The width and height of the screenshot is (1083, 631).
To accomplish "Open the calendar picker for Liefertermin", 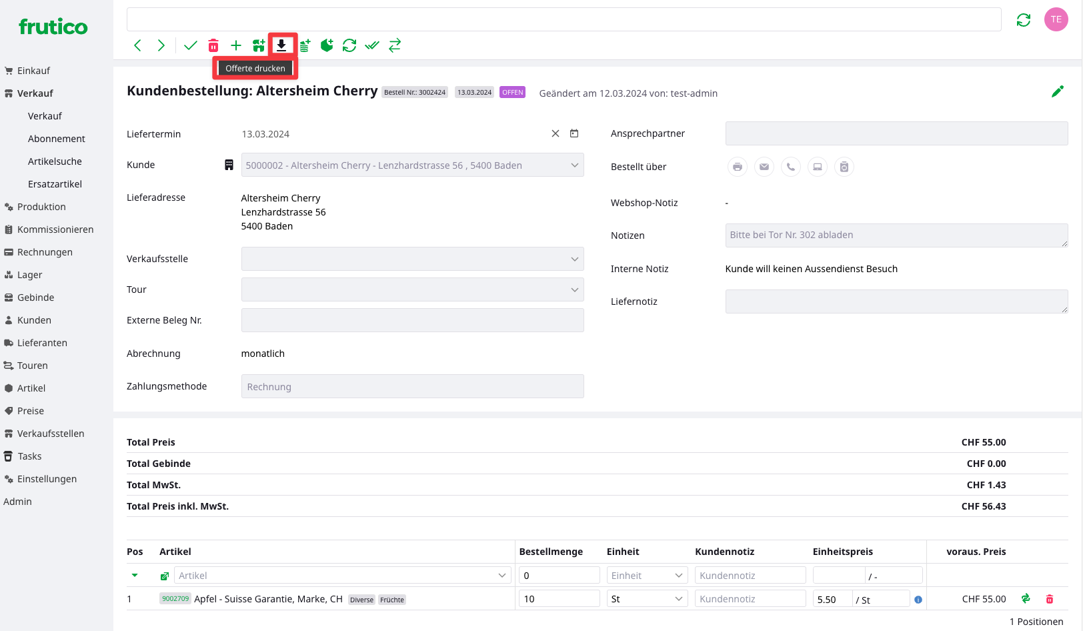I will coord(574,133).
